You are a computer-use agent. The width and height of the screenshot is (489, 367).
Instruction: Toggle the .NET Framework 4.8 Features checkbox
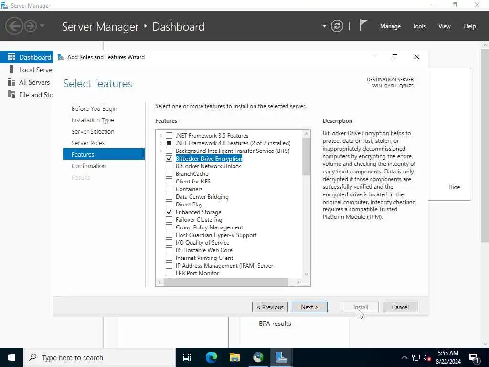tap(169, 143)
